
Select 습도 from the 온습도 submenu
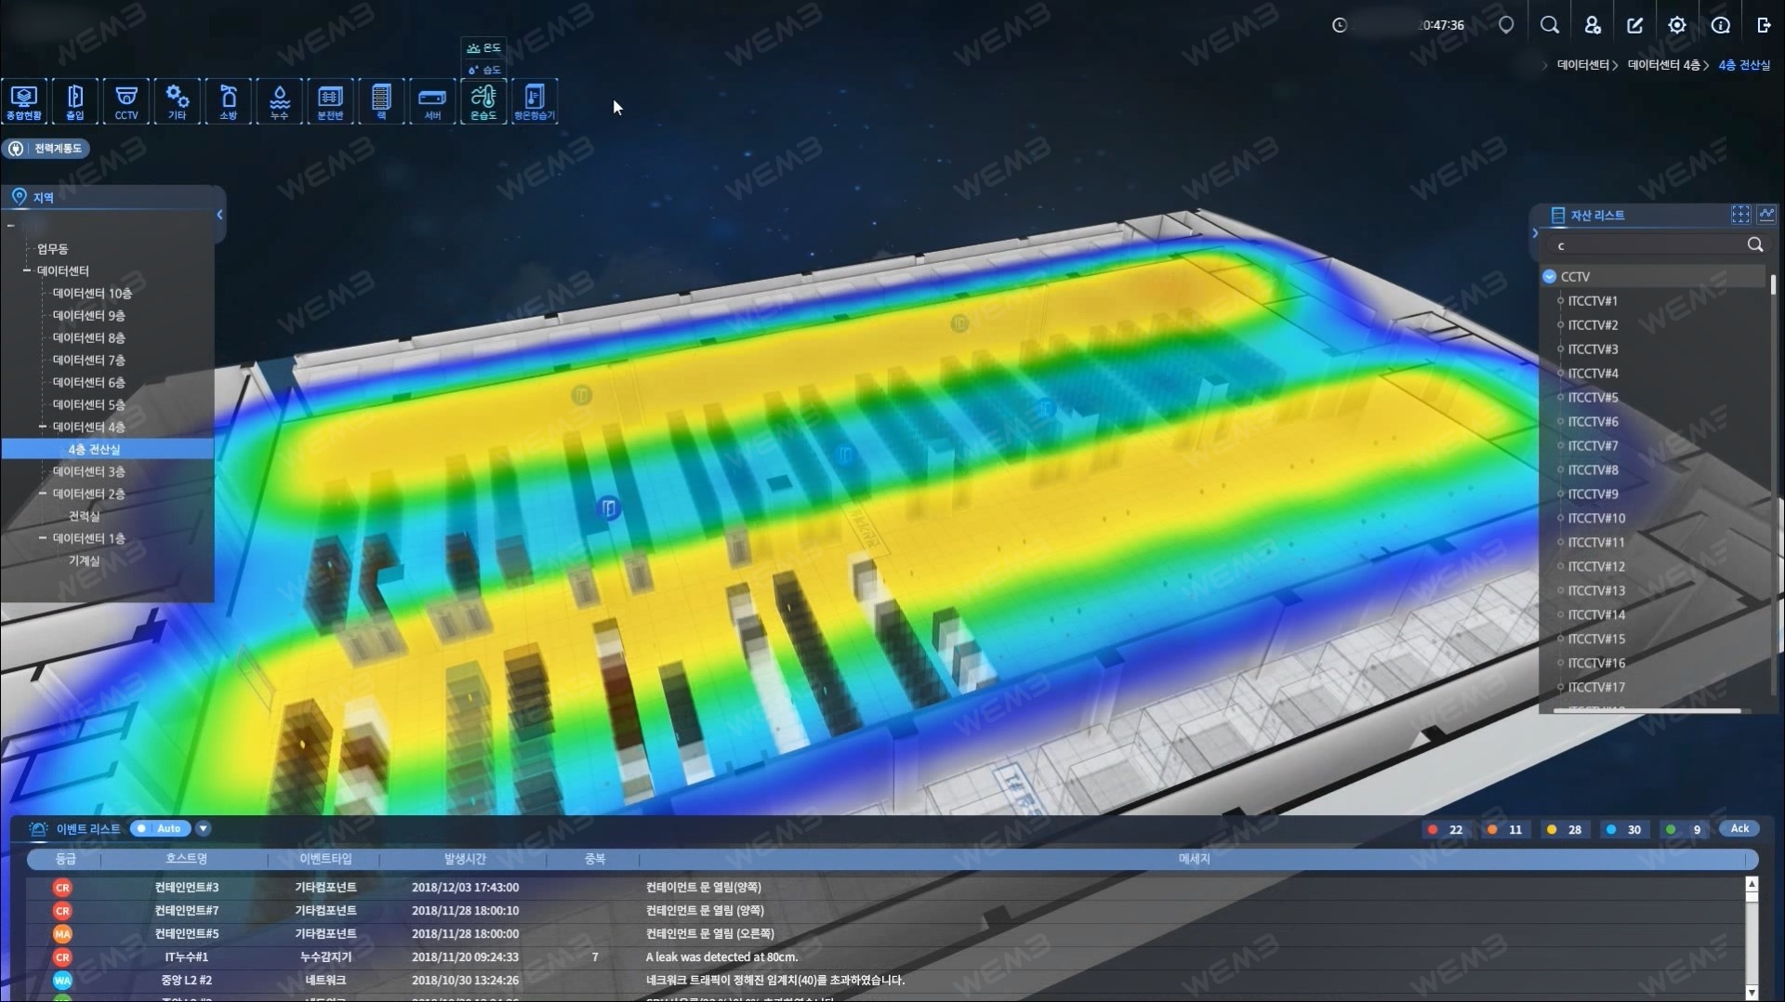click(x=484, y=70)
